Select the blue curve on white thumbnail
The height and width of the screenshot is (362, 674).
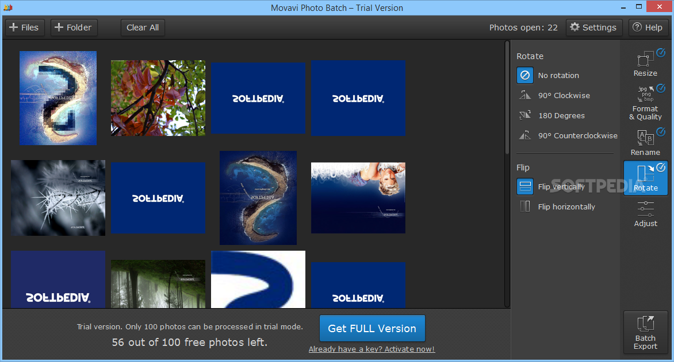point(258,279)
